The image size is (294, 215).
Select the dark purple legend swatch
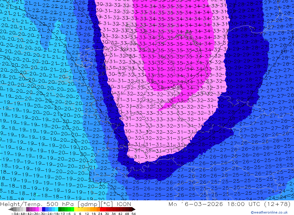[28, 209]
